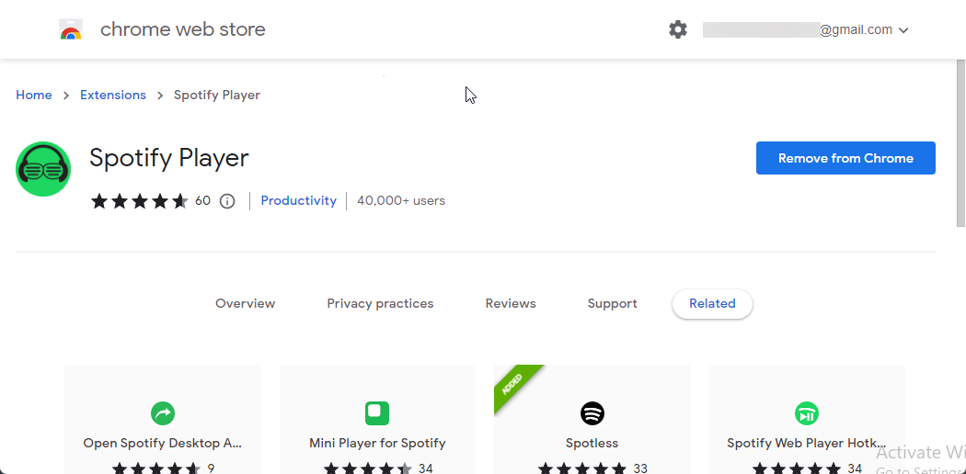Click Remove from Chrome button
This screenshot has width=966, height=474.
845,158
